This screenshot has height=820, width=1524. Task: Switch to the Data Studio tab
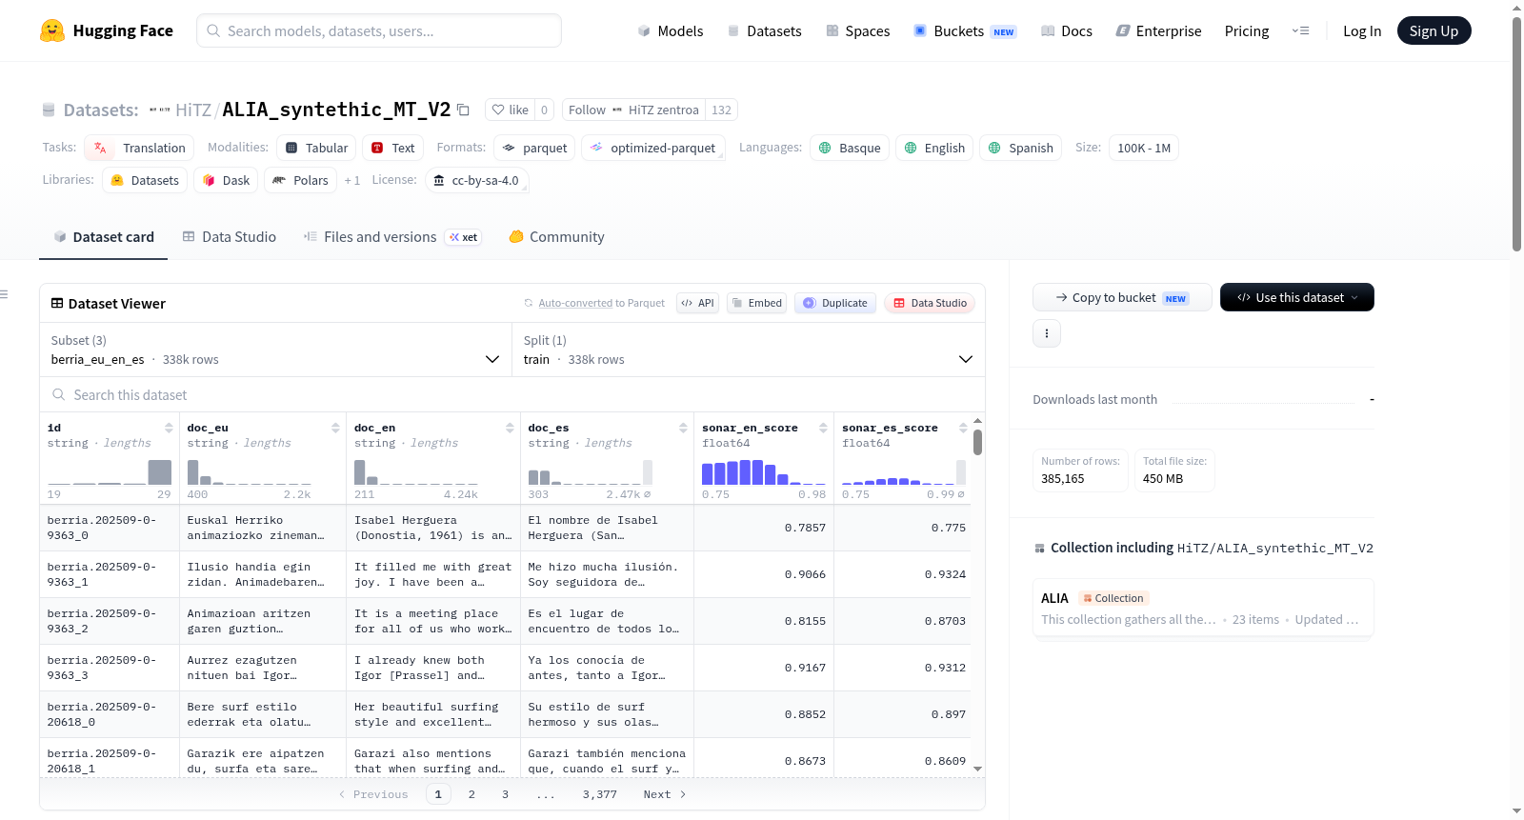[230, 237]
